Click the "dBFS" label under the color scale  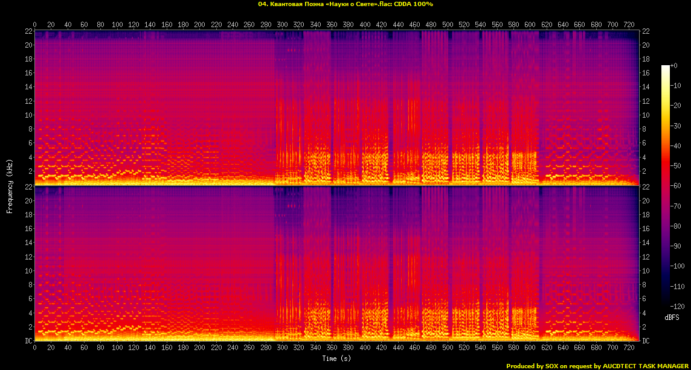(x=672, y=317)
